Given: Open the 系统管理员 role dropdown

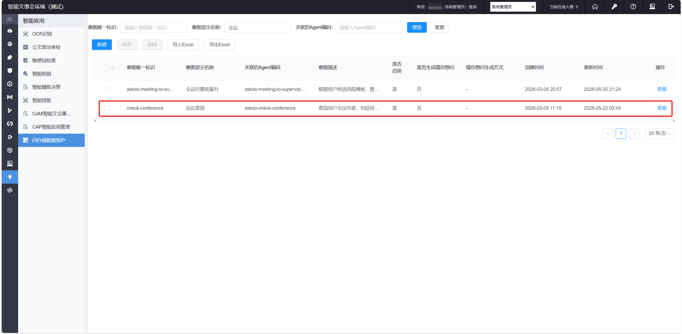Looking at the screenshot, I should click(x=513, y=7).
